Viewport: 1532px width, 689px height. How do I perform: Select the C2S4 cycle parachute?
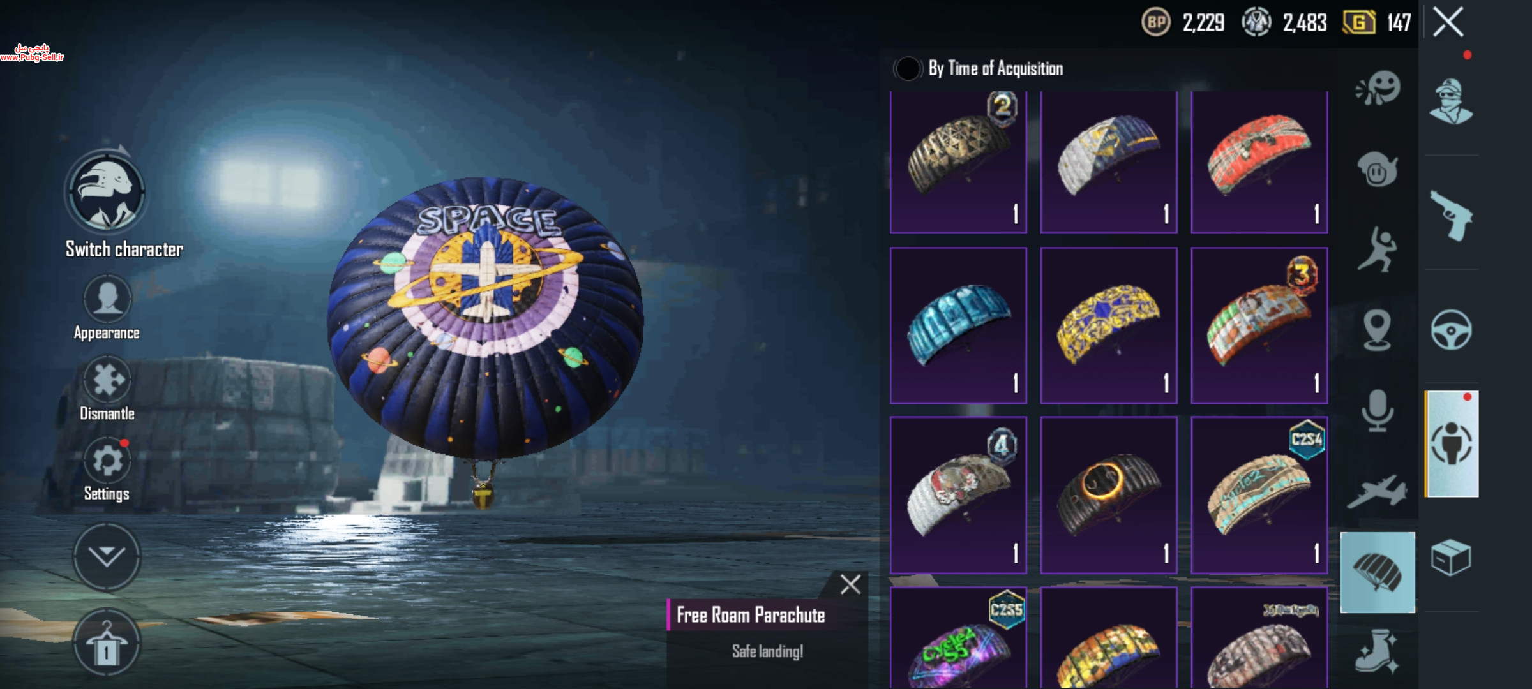[x=1259, y=495]
